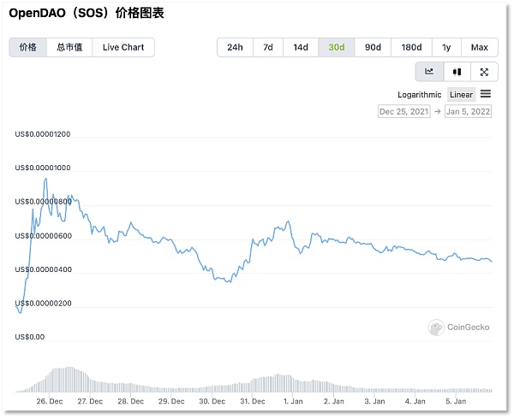Pick the 1y time range
The image size is (514, 419).
point(446,47)
